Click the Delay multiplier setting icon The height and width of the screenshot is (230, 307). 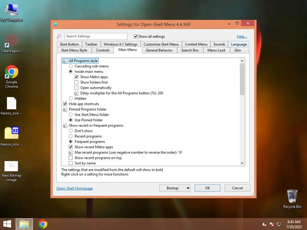click(76, 93)
